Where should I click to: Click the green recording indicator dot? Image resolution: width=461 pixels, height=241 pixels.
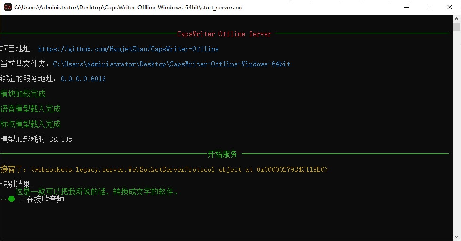tap(11, 199)
